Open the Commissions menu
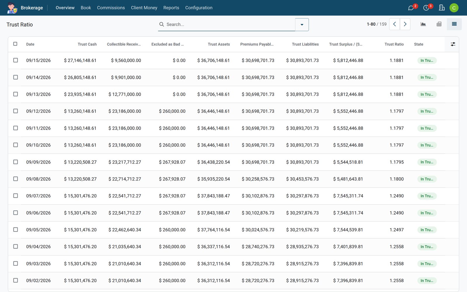 [x=111, y=8]
